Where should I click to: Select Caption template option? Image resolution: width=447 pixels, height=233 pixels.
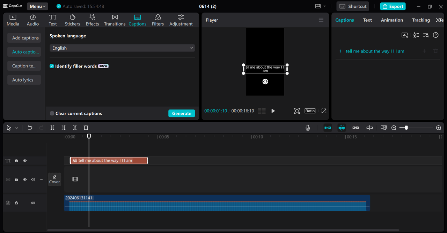tap(24, 66)
